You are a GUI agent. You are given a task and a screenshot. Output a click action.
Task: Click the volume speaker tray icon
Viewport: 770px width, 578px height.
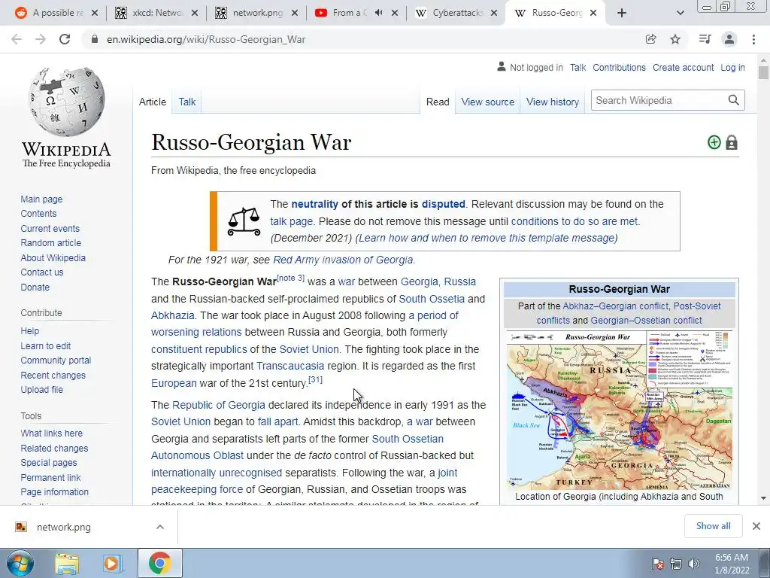click(694, 564)
